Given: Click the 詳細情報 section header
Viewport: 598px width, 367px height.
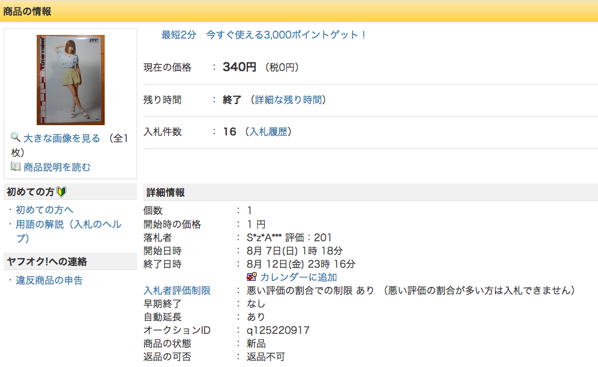Looking at the screenshot, I should coord(166,193).
